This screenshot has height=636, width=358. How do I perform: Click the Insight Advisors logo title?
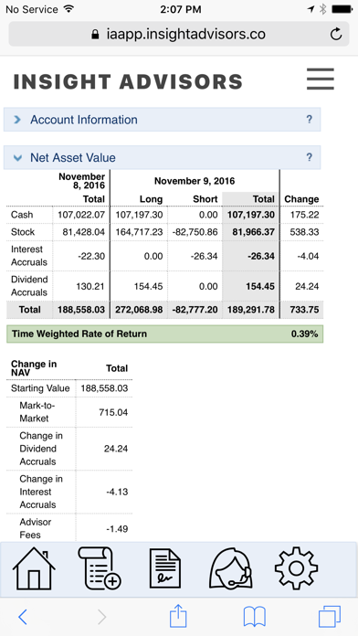coord(128,81)
